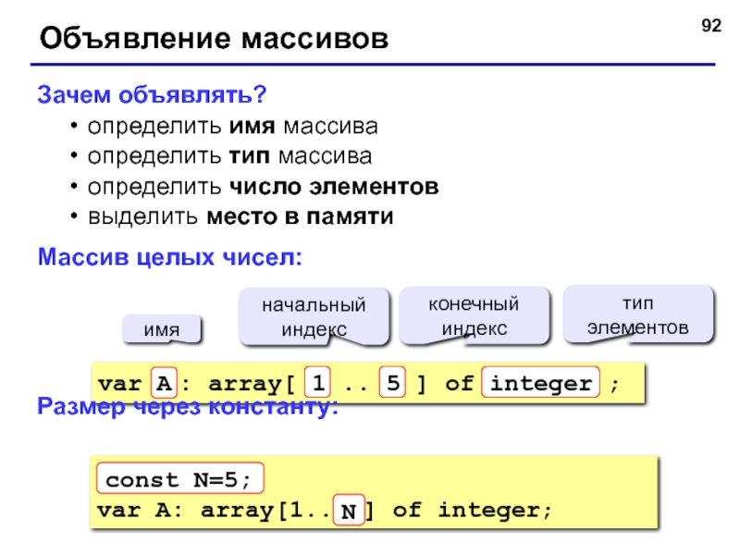
Task: Click bullet 'определить имя массива'
Action: [x=233, y=127]
